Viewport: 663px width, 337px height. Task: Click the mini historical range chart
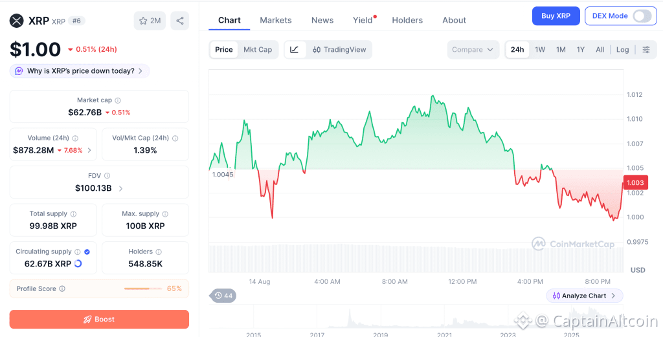(416, 317)
